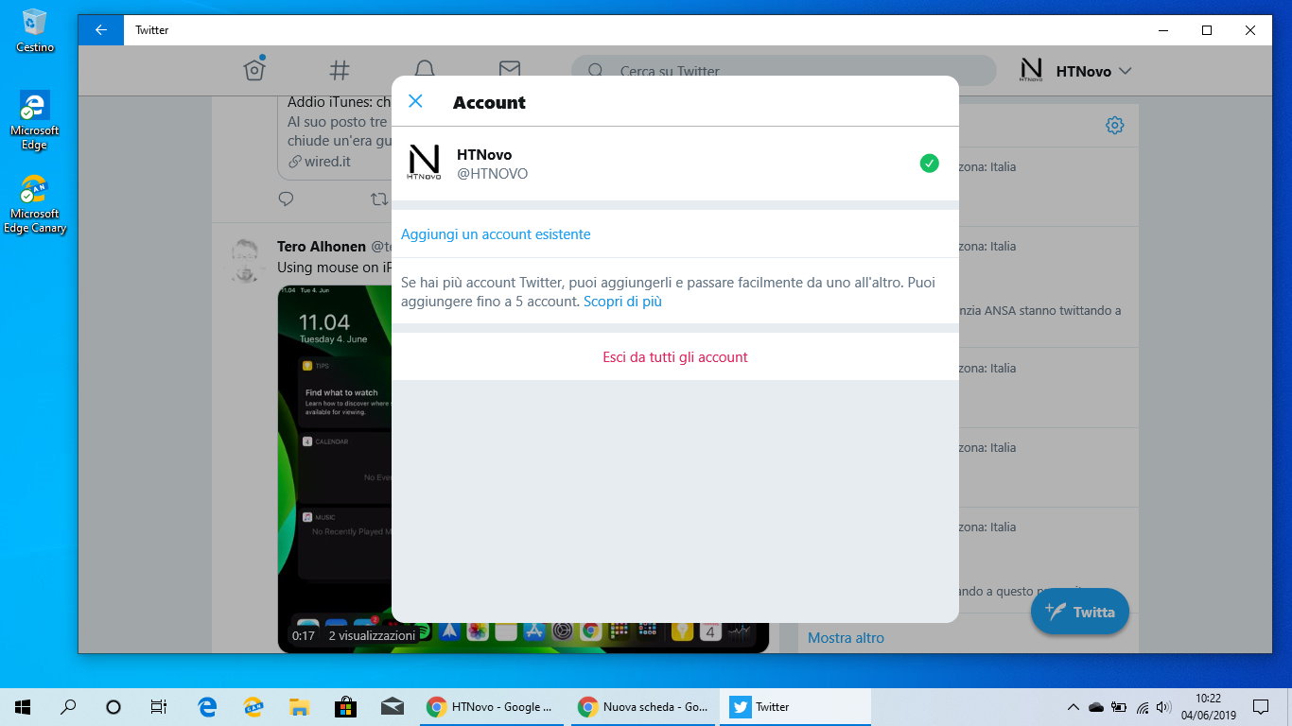
Task: Open the Action Center notification icon
Action: pyautogui.click(x=1261, y=706)
